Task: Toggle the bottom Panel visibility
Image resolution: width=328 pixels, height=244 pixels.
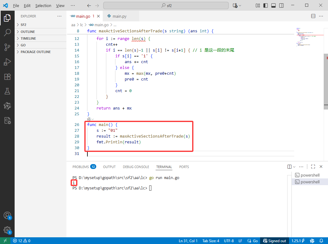Action: coord(273,6)
